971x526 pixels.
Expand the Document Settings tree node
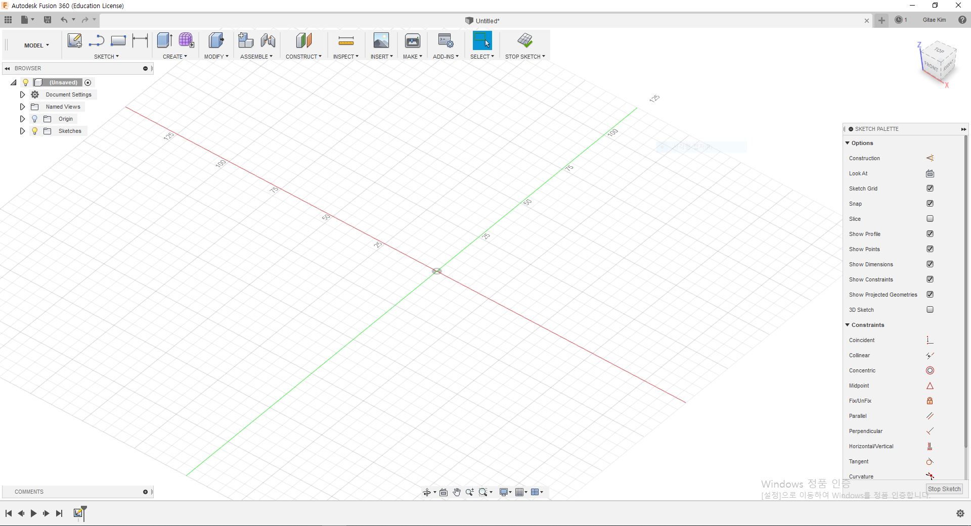coord(22,94)
